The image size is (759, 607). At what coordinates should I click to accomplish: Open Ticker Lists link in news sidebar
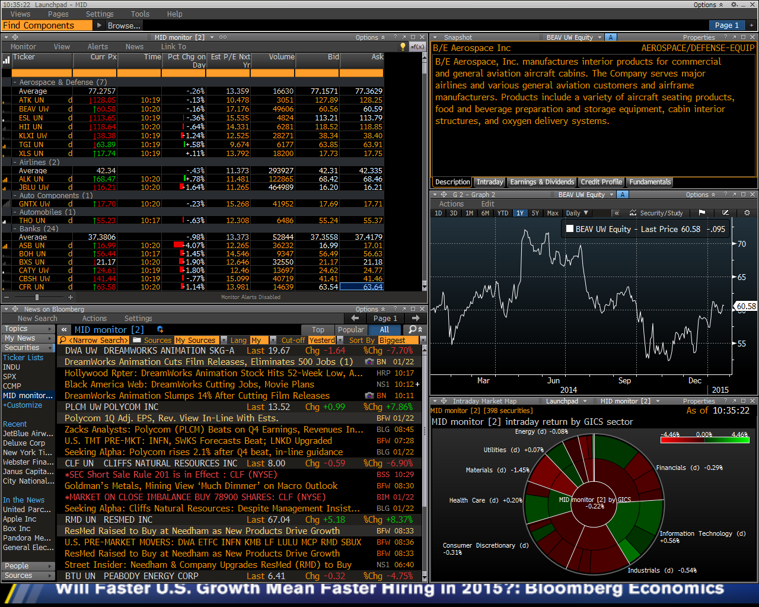click(x=23, y=358)
